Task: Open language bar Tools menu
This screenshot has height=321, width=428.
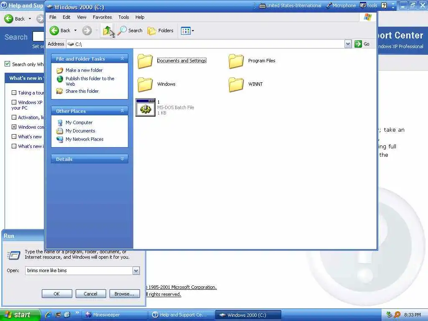Action: pyautogui.click(x=369, y=5)
